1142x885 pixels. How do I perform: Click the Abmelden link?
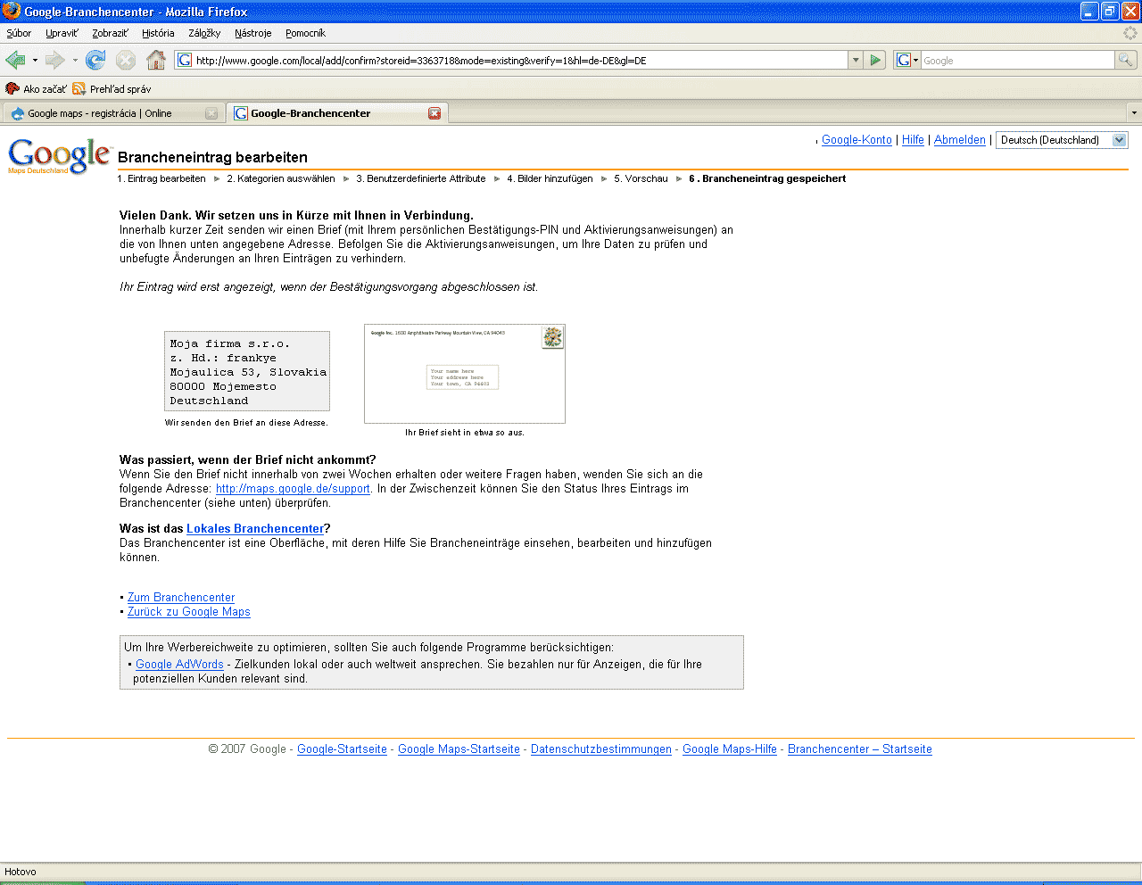pos(960,140)
